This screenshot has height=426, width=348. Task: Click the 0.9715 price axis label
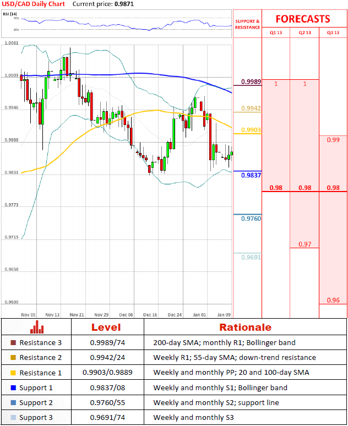[x=12, y=237]
